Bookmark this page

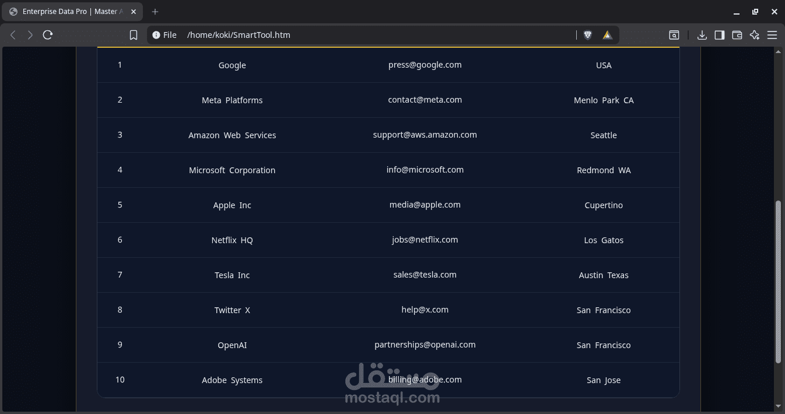click(134, 35)
